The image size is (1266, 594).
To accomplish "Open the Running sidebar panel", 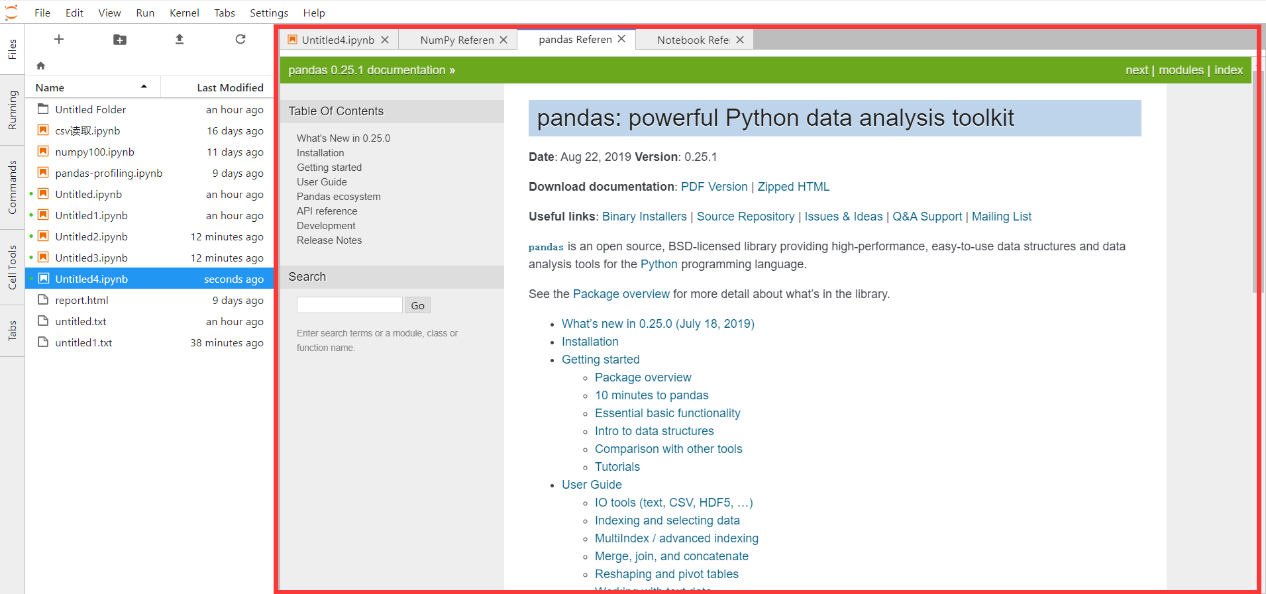I will coord(12,110).
